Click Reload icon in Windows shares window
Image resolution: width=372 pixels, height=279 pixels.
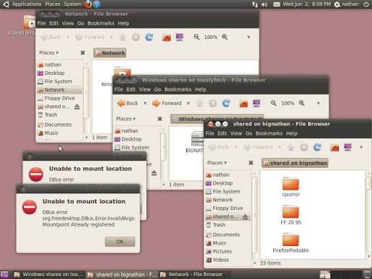226,103
